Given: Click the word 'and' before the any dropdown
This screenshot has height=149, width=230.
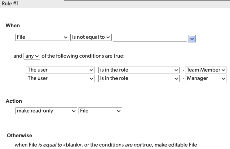Looking at the screenshot, I should point(18,56).
